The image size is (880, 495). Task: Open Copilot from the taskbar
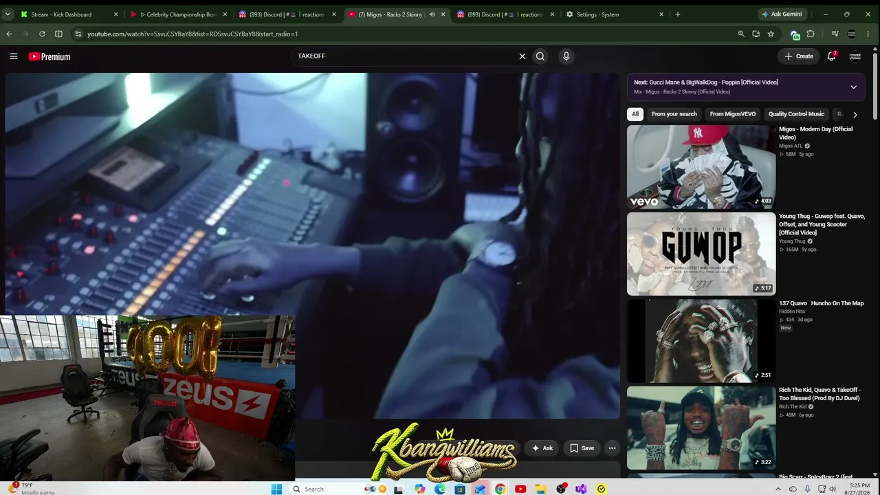click(x=420, y=489)
